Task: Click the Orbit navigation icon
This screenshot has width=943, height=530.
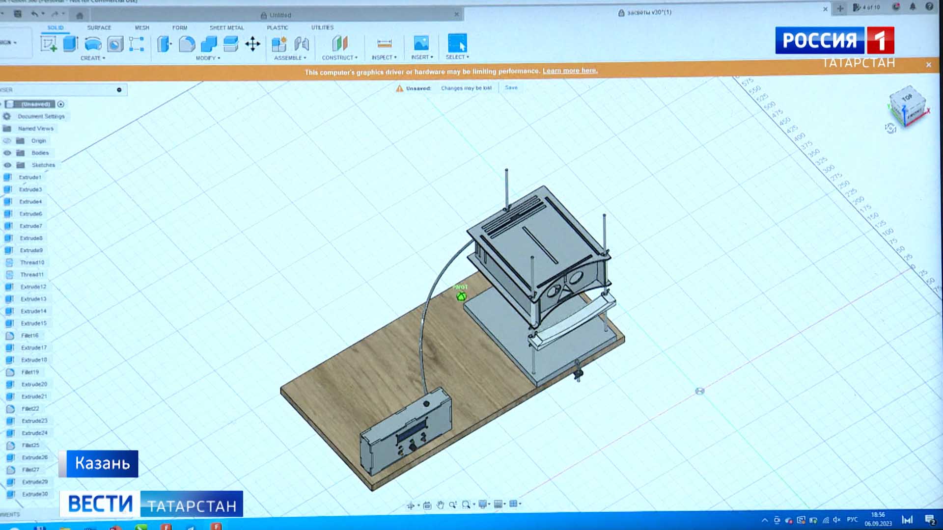Action: (x=411, y=505)
